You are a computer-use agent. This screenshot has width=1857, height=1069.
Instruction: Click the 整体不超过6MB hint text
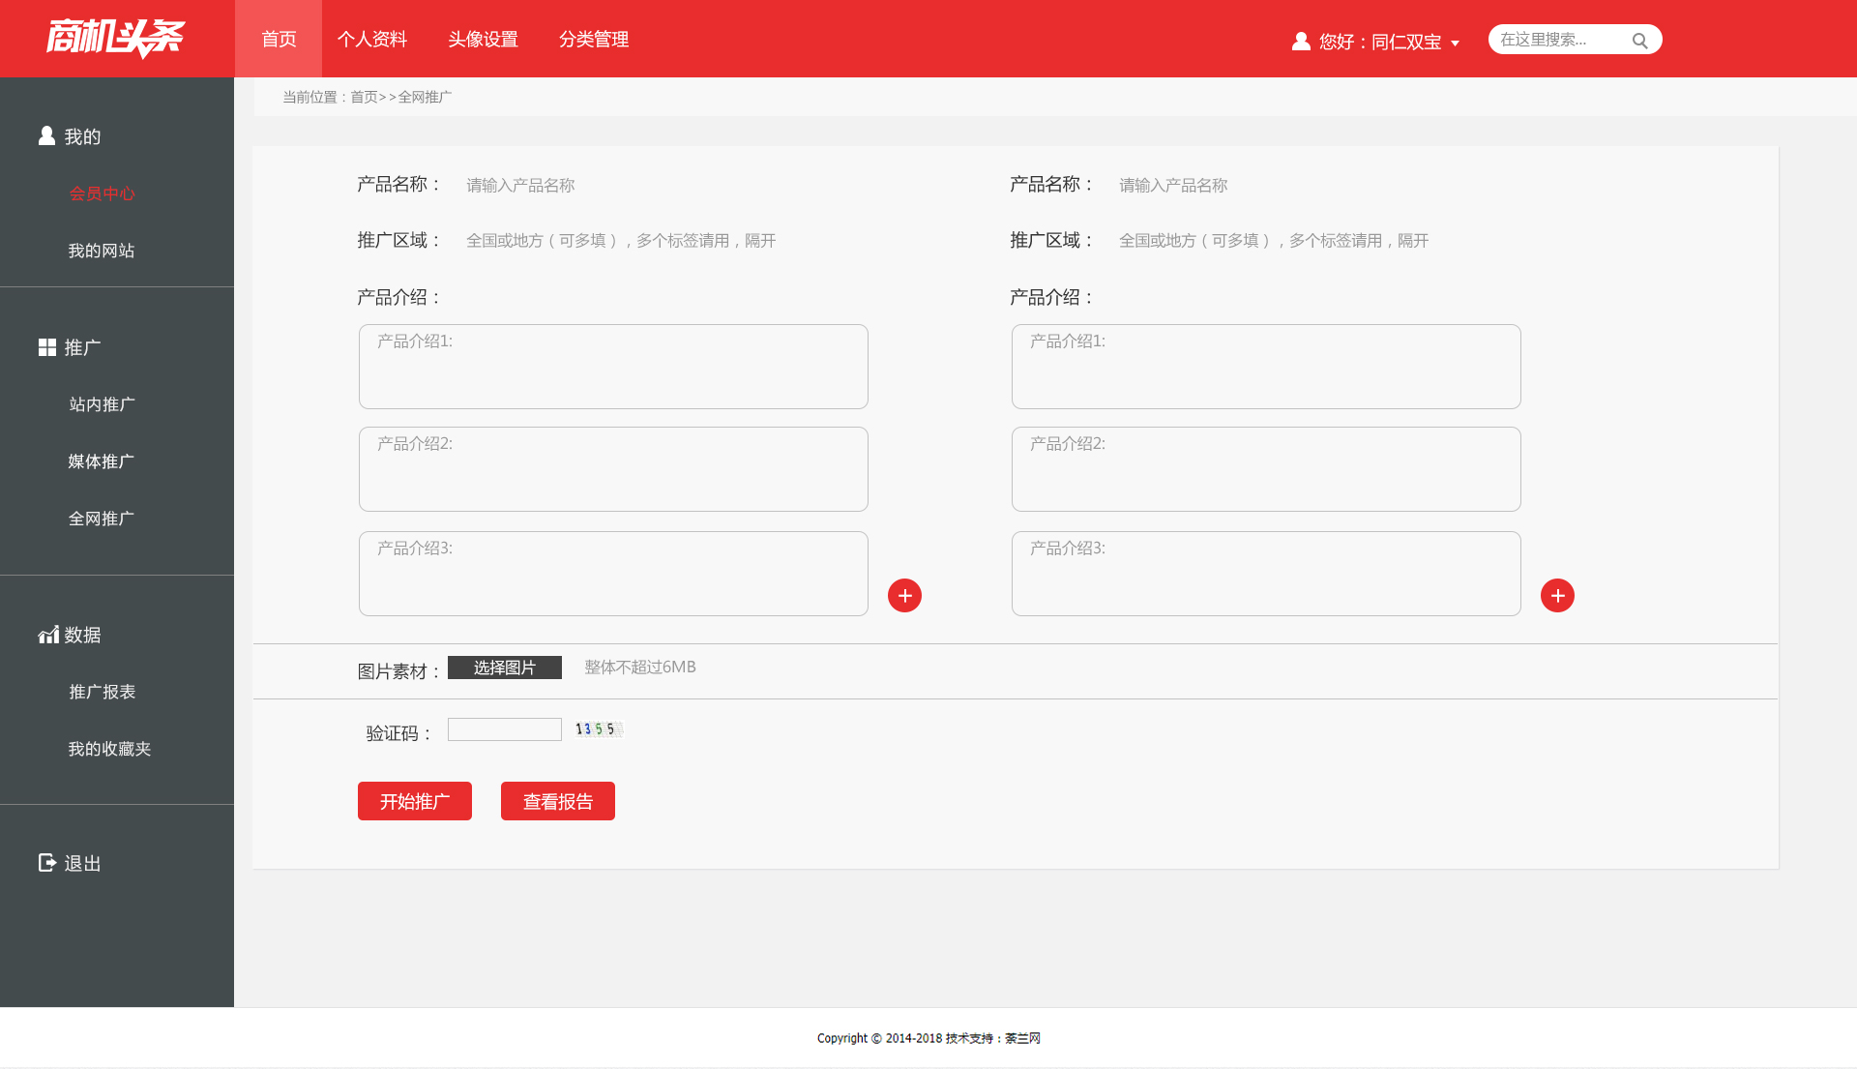(640, 667)
